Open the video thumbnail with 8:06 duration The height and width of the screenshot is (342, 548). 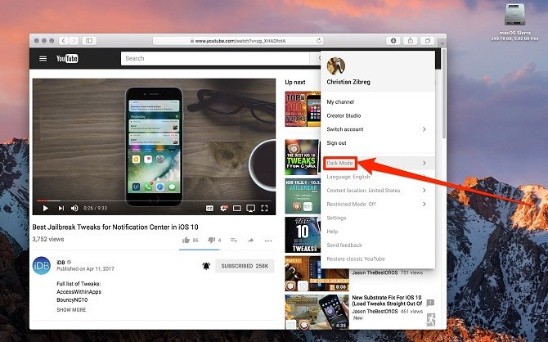point(317,275)
